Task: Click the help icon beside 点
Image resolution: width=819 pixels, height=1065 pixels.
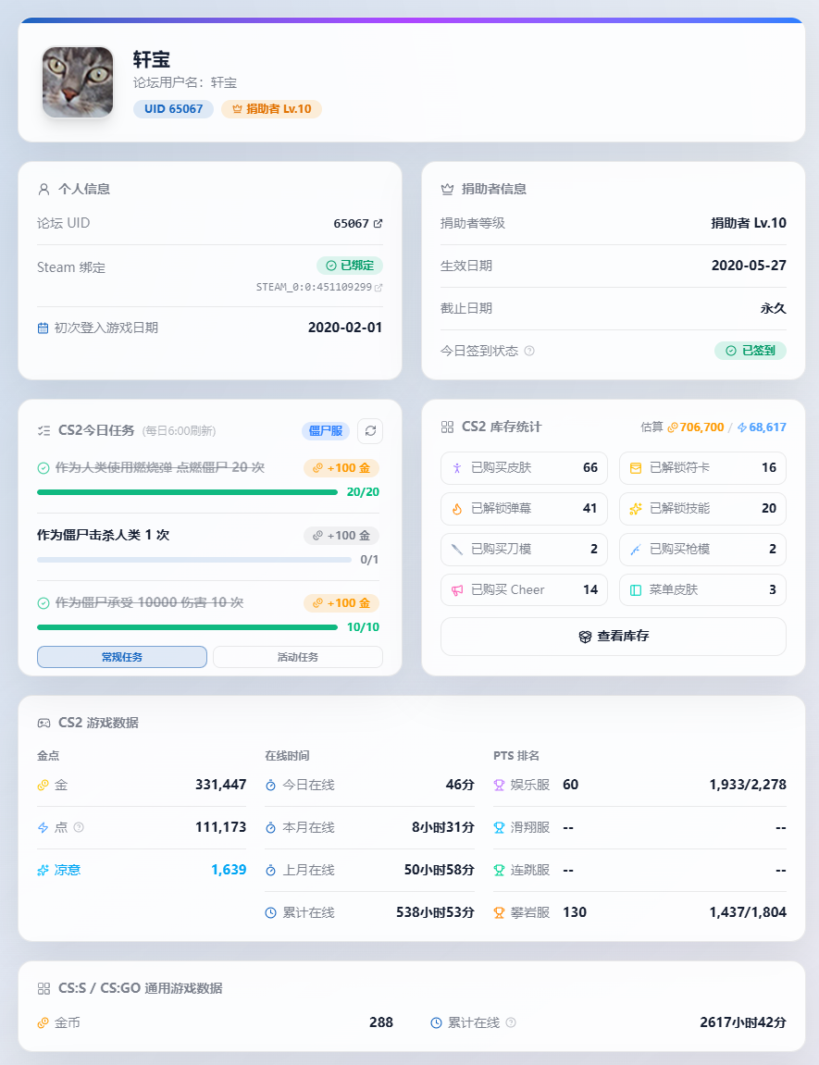Action: 79,827
